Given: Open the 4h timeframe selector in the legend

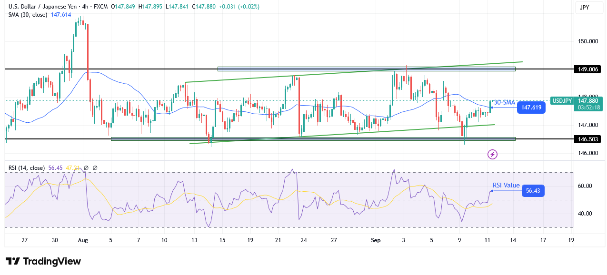Looking at the screenshot, I should pyautogui.click(x=85, y=7).
